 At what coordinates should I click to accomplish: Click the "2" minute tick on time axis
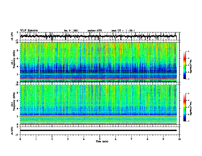pyautogui.click(x=52, y=139)
